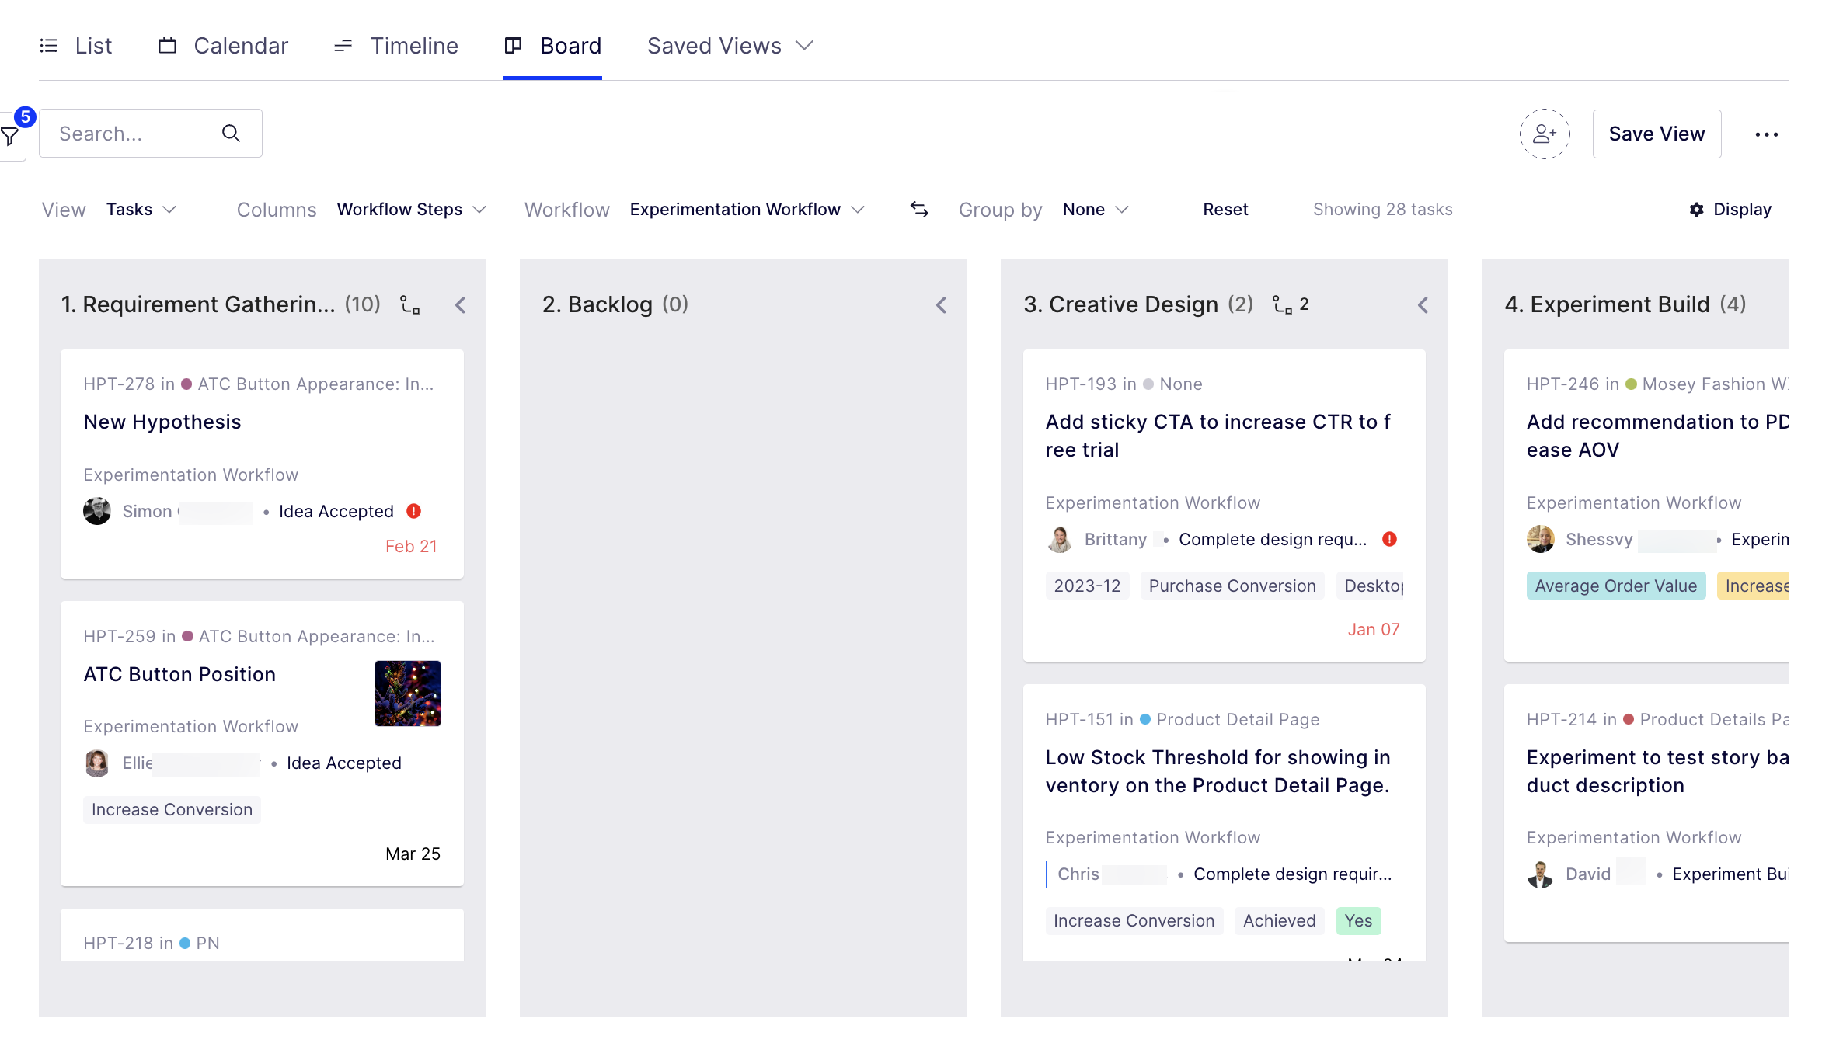Click the Search input field
Viewport: 1829px width, 1050px height.
pyautogui.click(x=151, y=134)
